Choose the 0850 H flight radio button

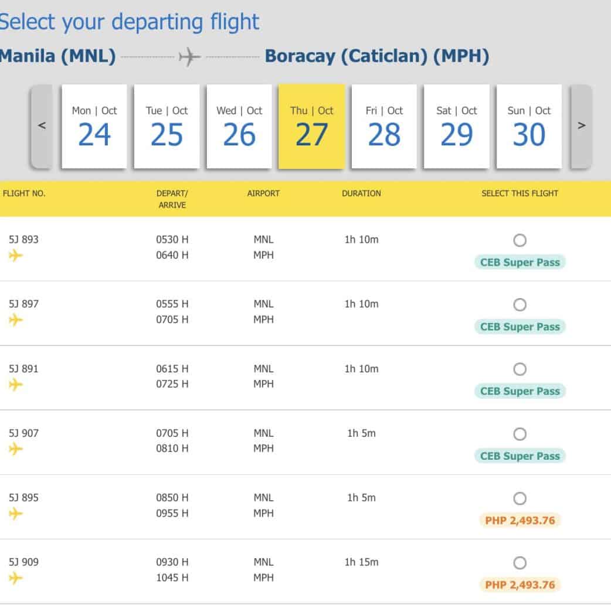click(x=520, y=498)
